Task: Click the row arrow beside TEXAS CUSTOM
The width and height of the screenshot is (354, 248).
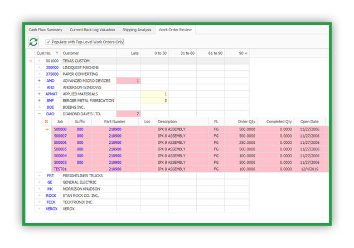Action: [x=30, y=61]
